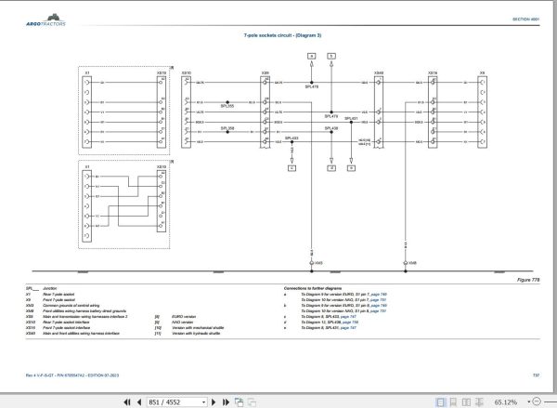Click the SPL438 junction label

click(331, 128)
